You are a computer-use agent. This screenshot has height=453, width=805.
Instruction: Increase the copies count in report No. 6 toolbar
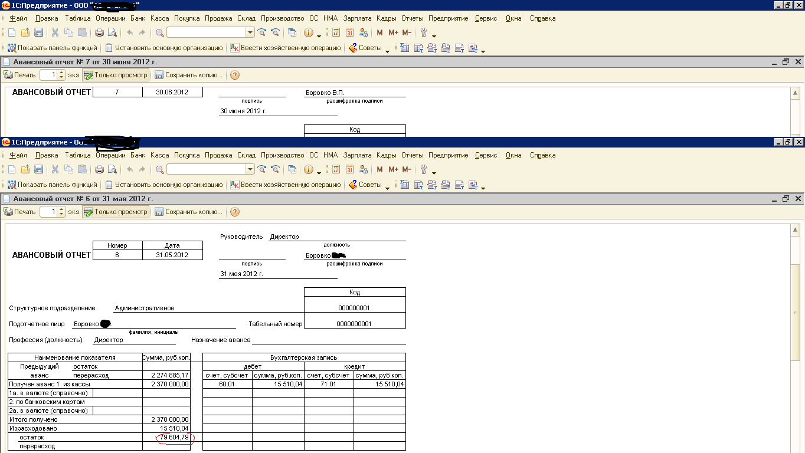point(61,209)
